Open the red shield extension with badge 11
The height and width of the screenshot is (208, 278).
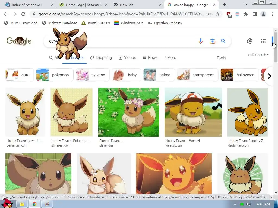[229, 15]
